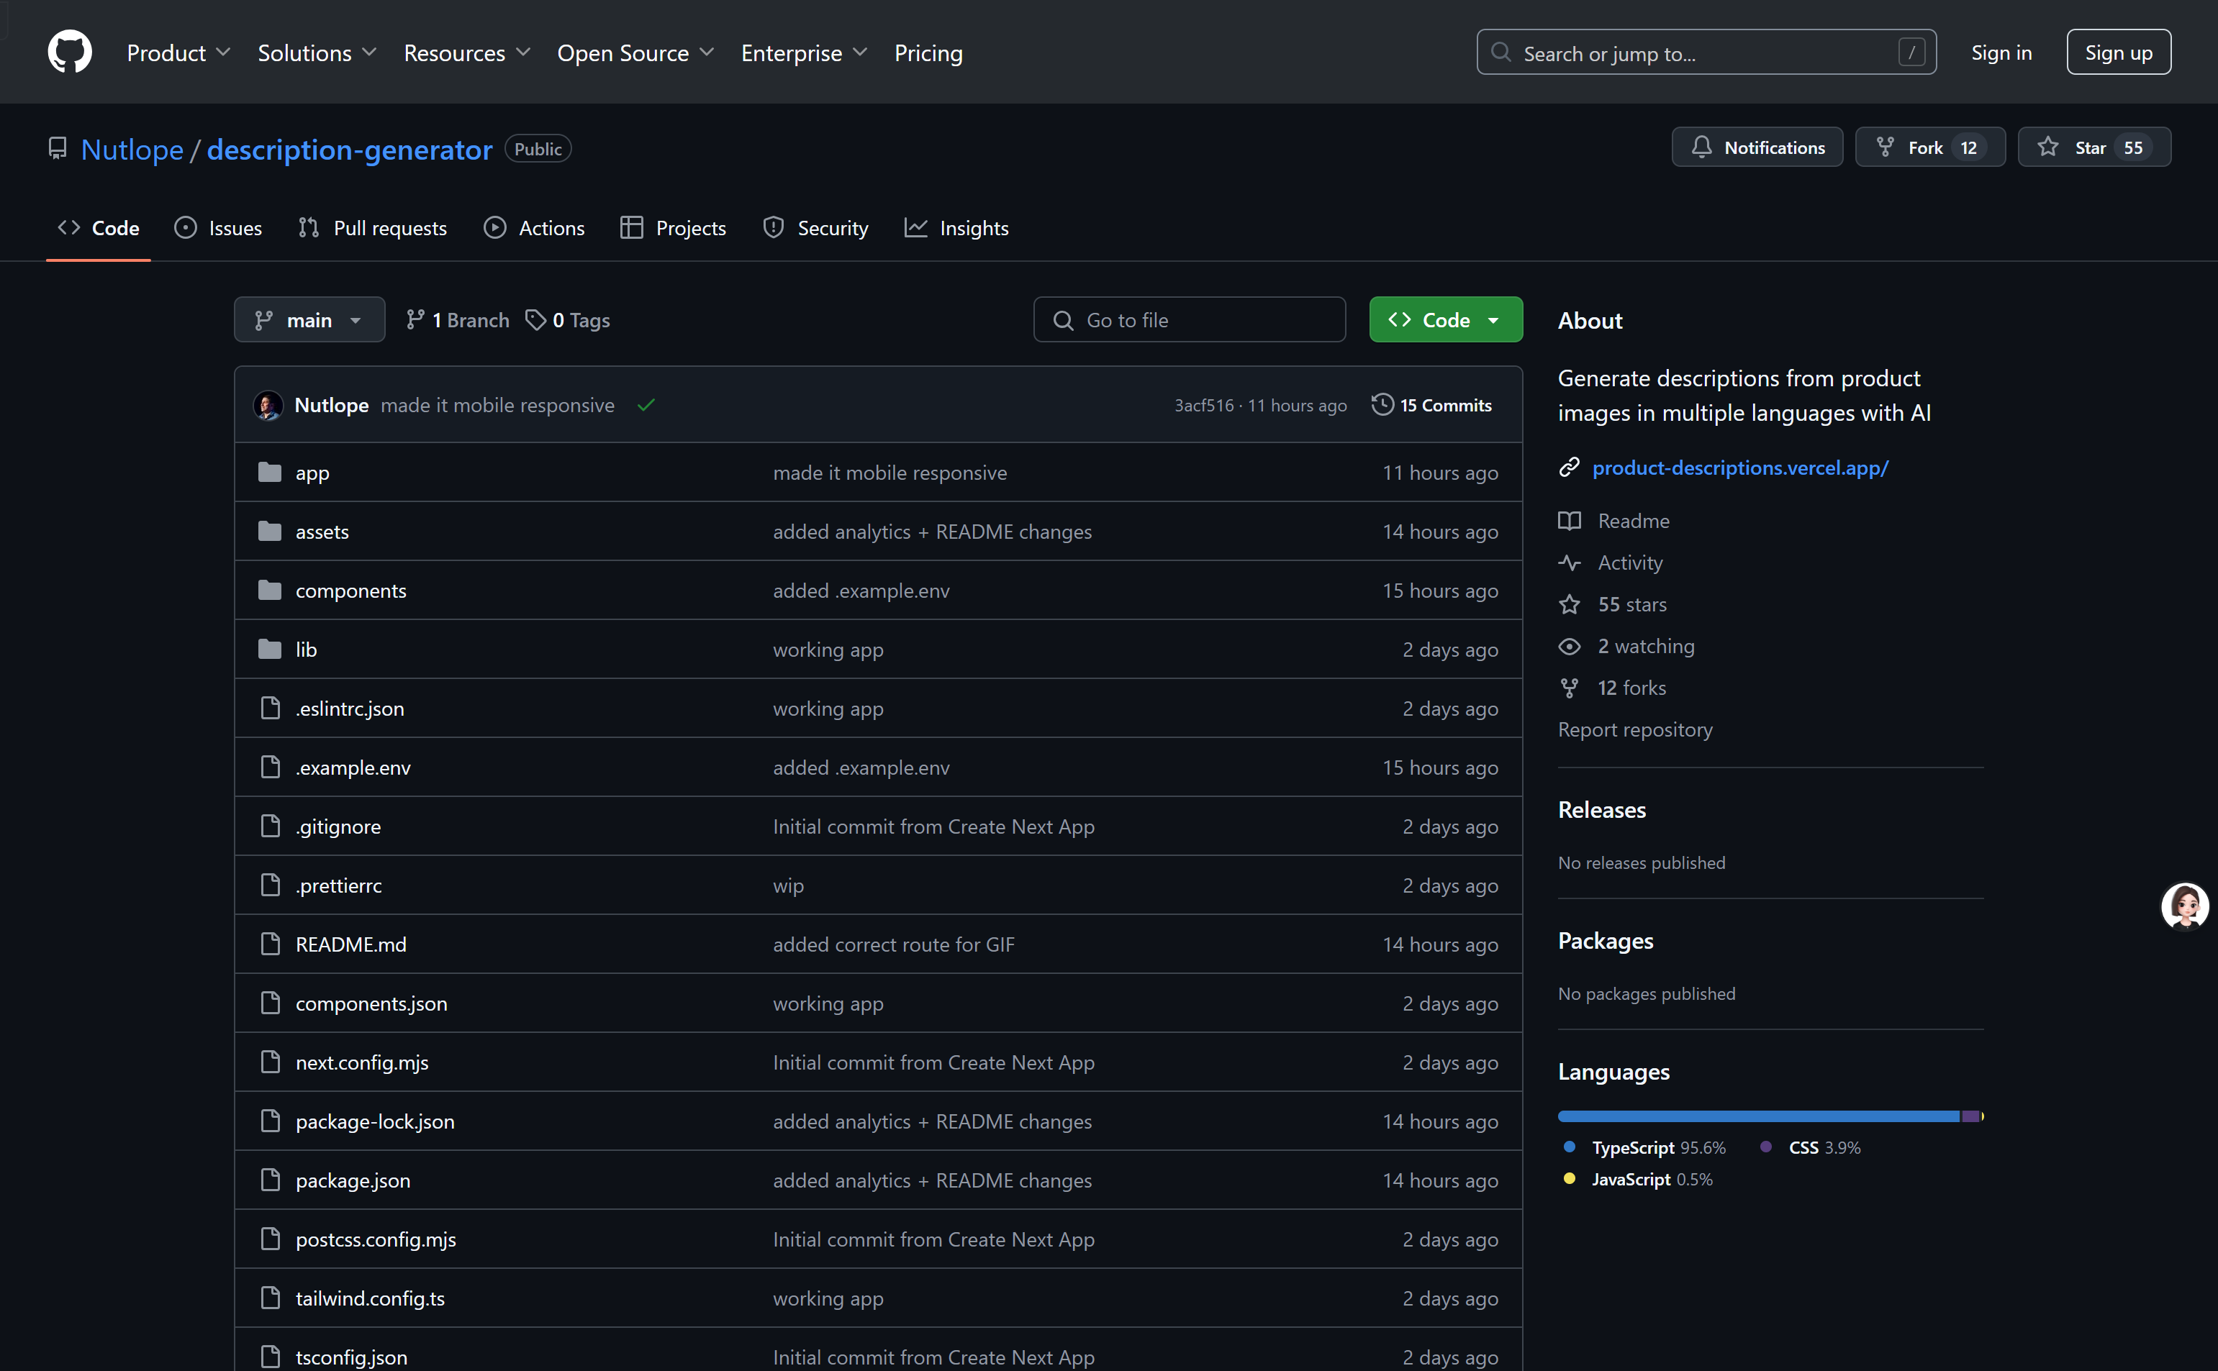Switch to the Issues tab
Viewport: 2218px width, 1371px height.
coord(218,227)
